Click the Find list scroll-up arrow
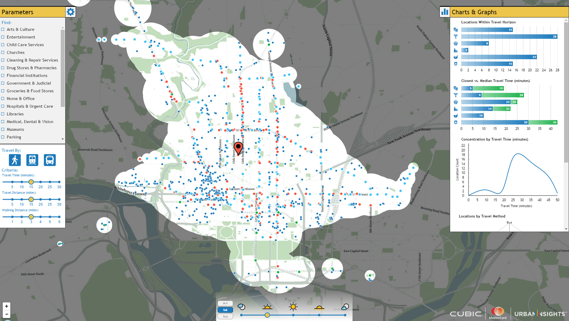The height and width of the screenshot is (321, 569). click(63, 27)
